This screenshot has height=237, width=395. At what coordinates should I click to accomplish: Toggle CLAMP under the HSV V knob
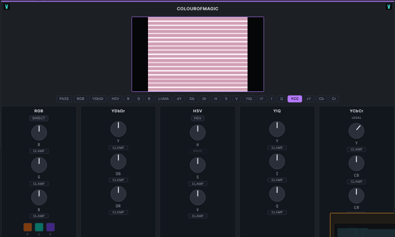197,216
